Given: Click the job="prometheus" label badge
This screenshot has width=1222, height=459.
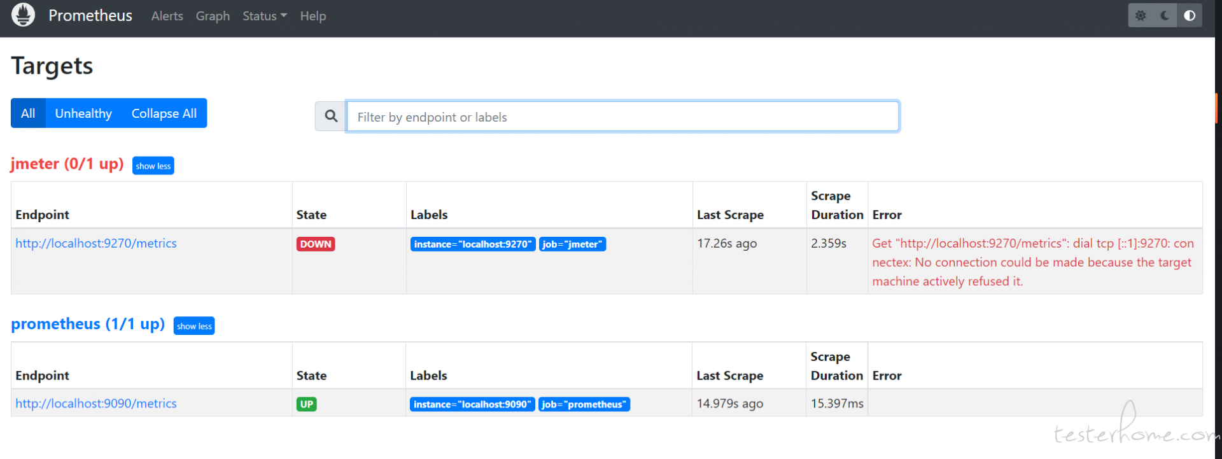Looking at the screenshot, I should pyautogui.click(x=584, y=404).
